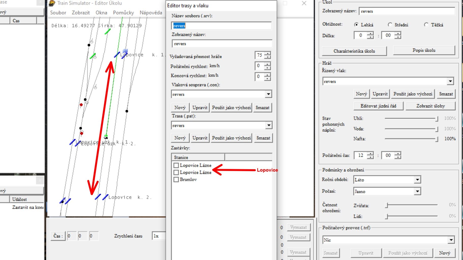Screen dimensions: 463x260
Task: Click the red marker on the track map
Action: [81, 105]
